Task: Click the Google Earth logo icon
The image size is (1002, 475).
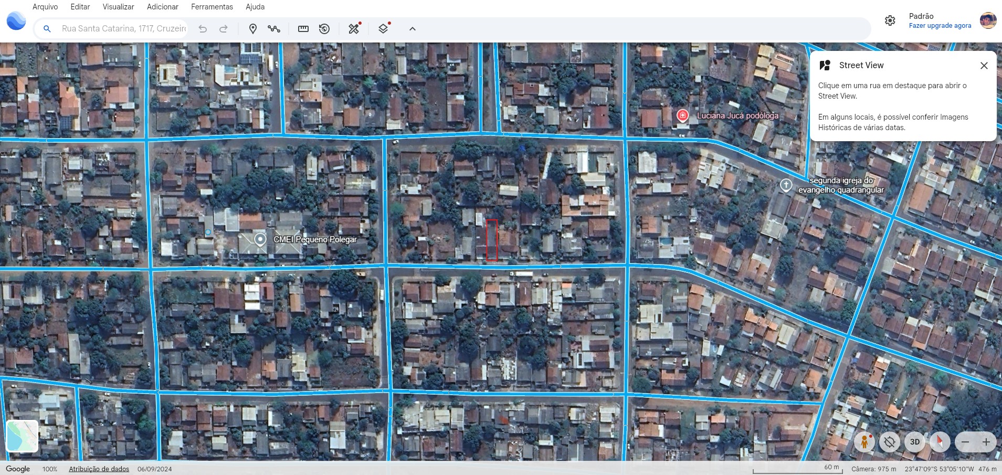Action: pyautogui.click(x=16, y=20)
